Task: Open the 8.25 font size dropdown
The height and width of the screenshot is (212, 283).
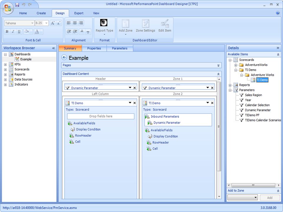Action: point(46,23)
